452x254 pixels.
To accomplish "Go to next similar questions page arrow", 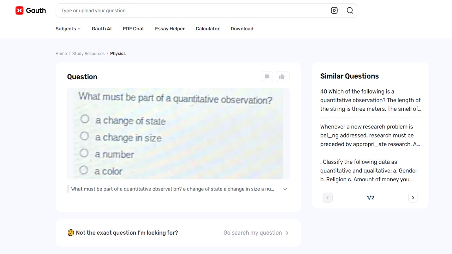I will coord(413,198).
